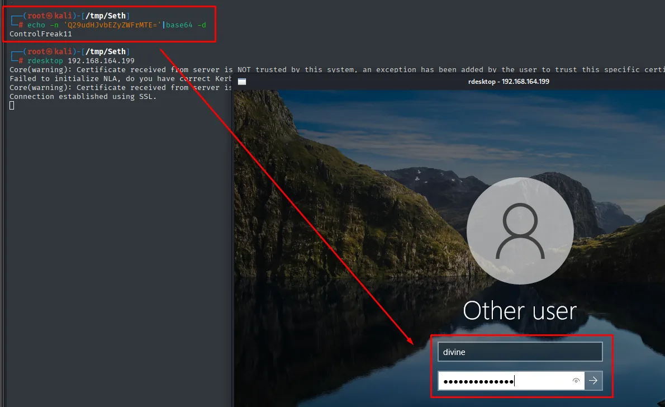Viewport: 665px width, 407px height.
Task: Focus the masked password input field
Action: pyautogui.click(x=511, y=381)
